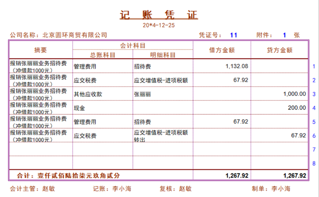Click company name 北京圆环商贸有限公司
The height and width of the screenshot is (197, 319).
75,35
